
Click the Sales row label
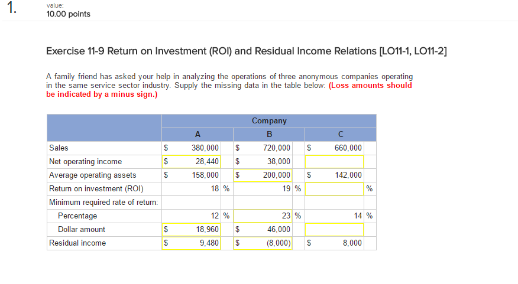(x=59, y=148)
